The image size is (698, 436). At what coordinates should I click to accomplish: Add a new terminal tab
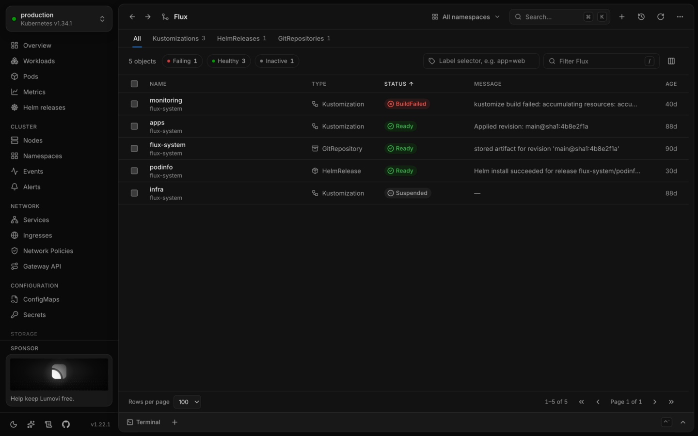click(174, 422)
